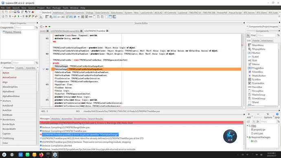Open the File menu
The width and height of the screenshot is (281, 158).
click(x=3, y=8)
